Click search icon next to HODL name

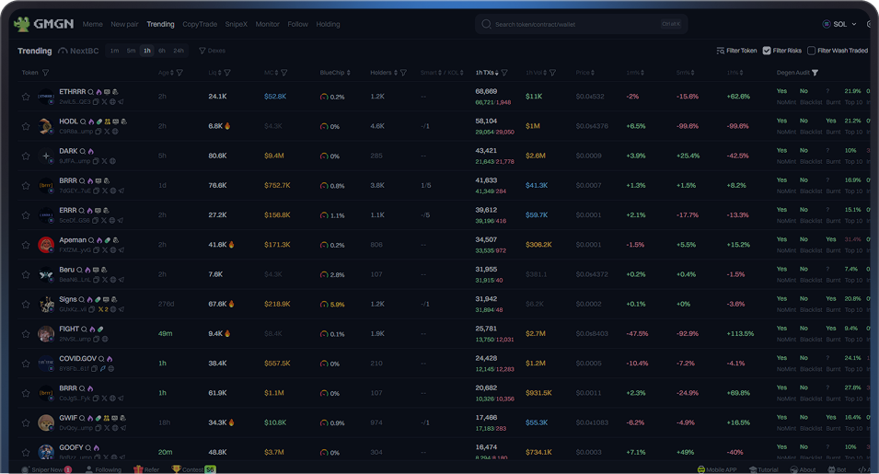point(83,121)
